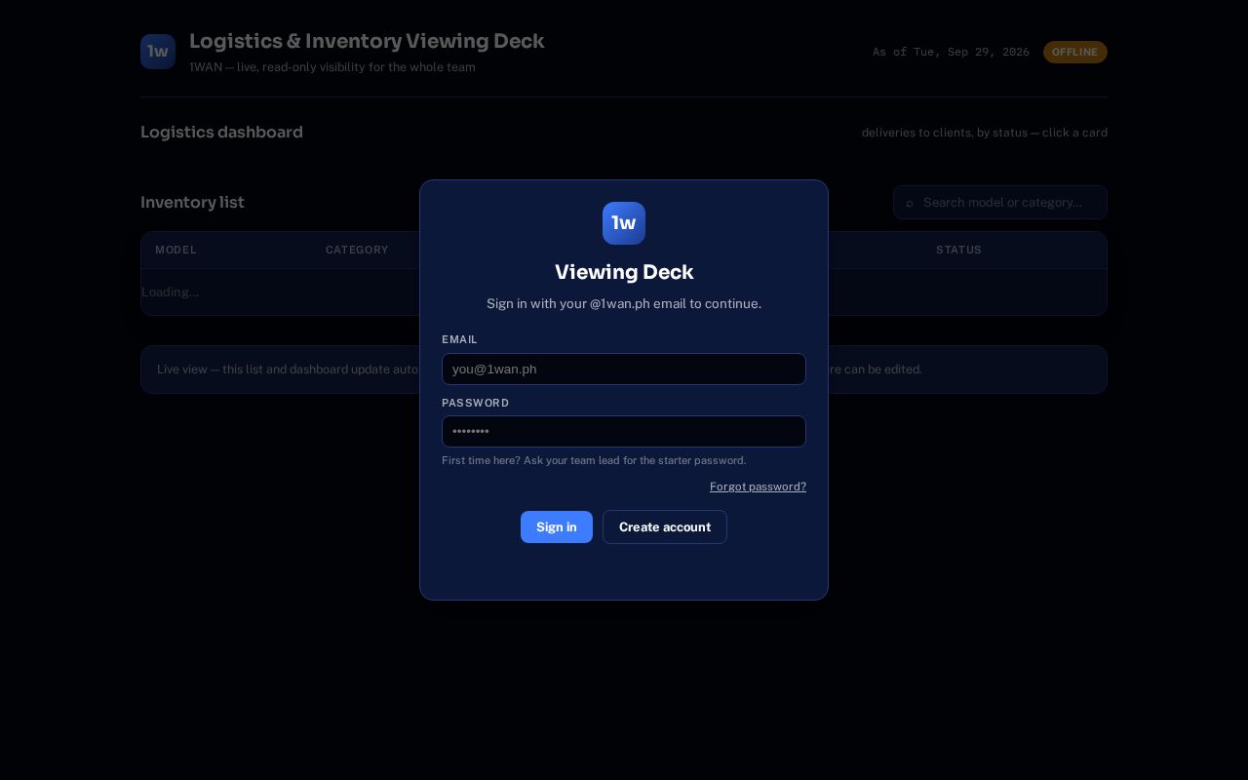Click the 'deliveries to clients, by status' text
1248x780 pixels.
point(985,133)
